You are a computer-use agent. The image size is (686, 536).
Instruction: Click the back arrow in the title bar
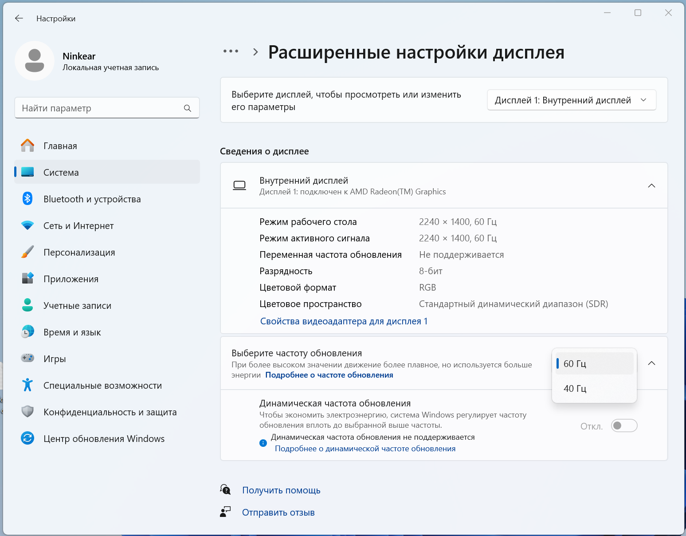tap(19, 18)
